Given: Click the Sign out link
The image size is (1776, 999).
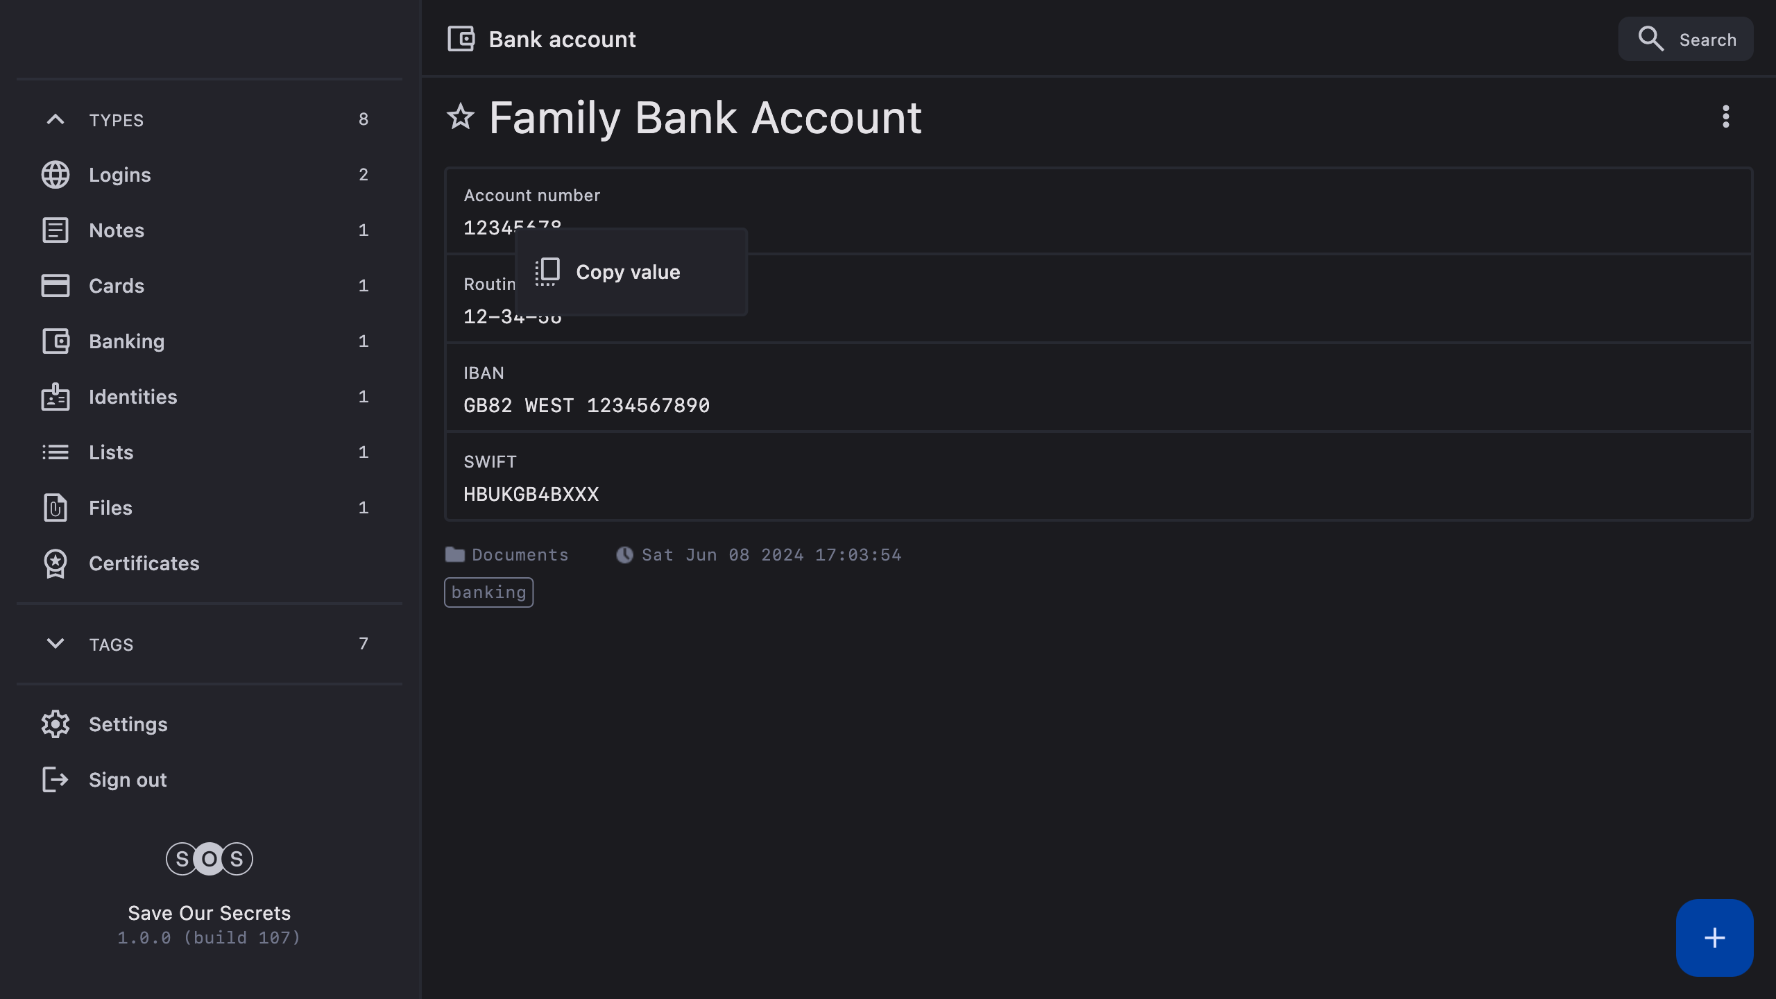Looking at the screenshot, I should click(x=128, y=780).
